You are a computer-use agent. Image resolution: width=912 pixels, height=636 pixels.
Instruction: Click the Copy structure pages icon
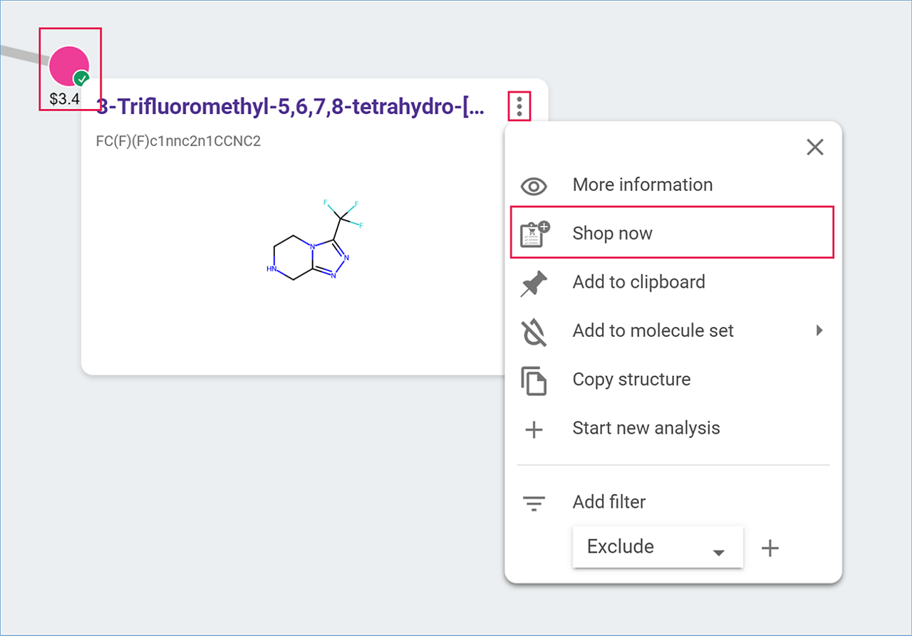(x=534, y=380)
